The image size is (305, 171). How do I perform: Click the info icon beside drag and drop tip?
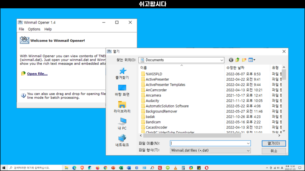(x=23, y=95)
